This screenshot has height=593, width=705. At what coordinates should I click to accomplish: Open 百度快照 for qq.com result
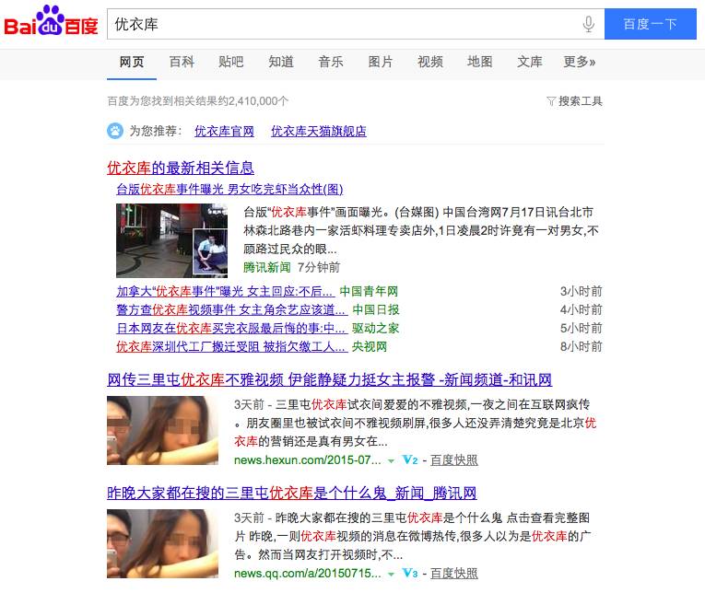(454, 574)
